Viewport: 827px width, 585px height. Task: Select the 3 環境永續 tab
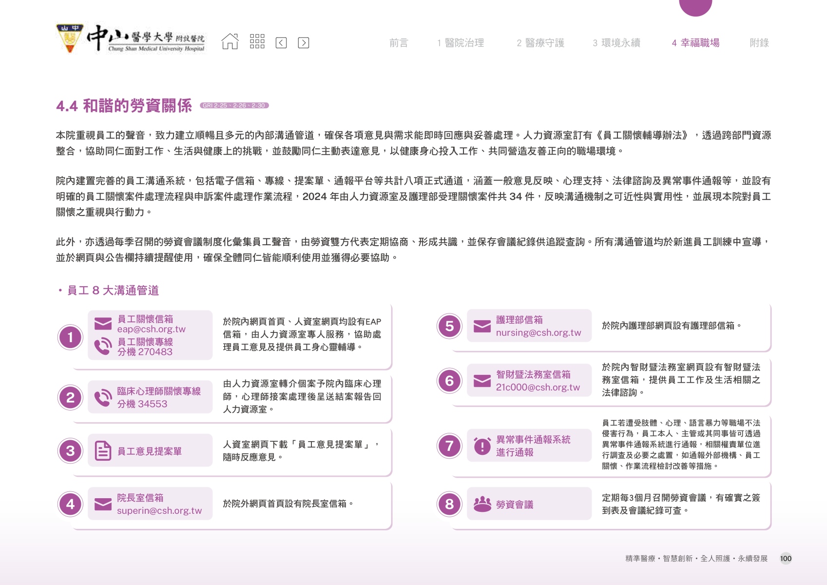click(616, 43)
